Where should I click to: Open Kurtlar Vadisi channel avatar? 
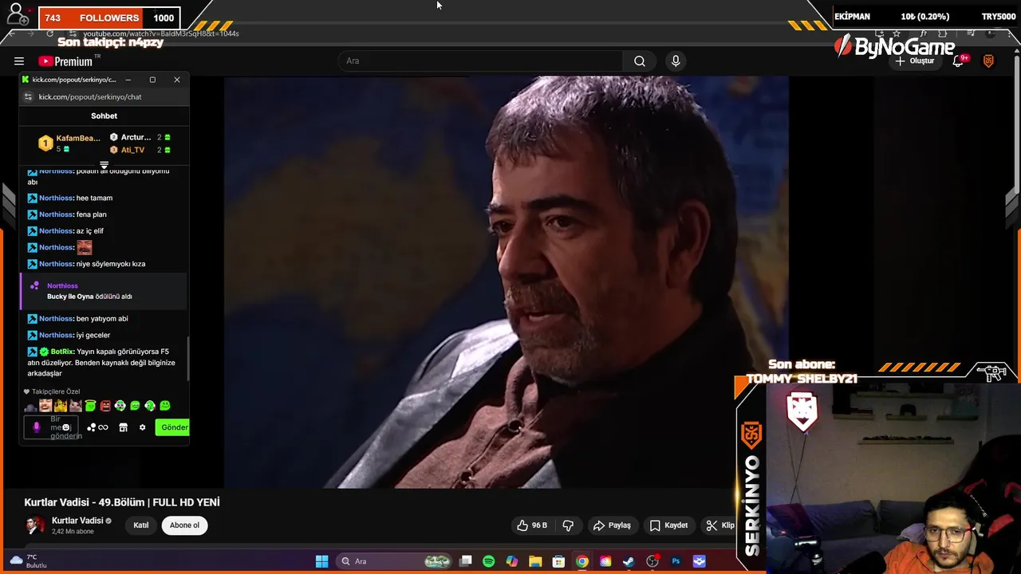[x=35, y=525]
